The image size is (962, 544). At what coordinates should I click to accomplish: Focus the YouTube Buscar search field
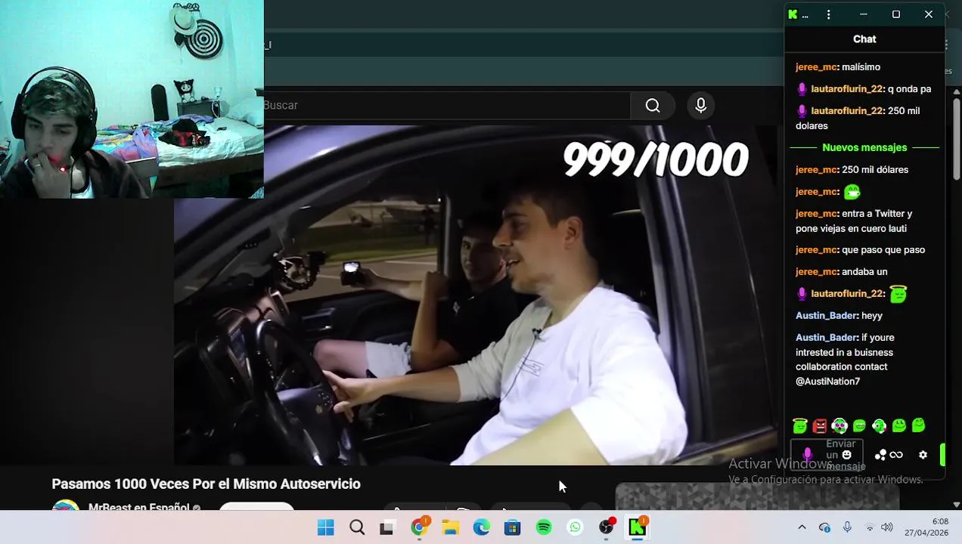pyautogui.click(x=446, y=106)
